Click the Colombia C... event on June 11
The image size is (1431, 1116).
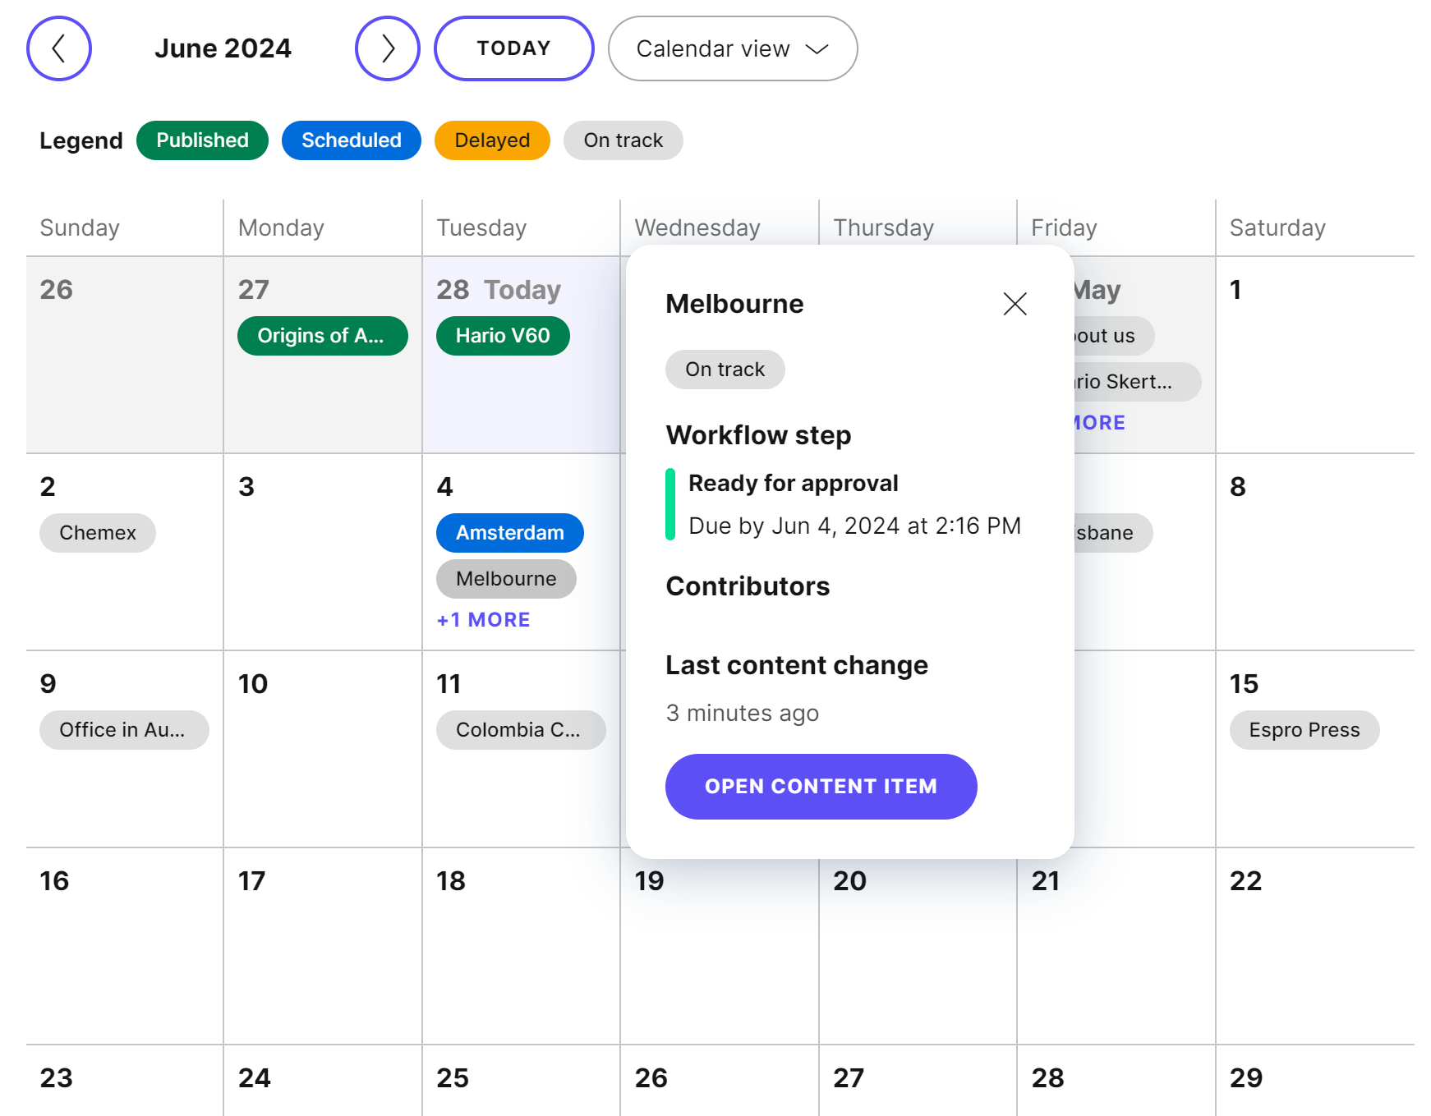pos(520,729)
